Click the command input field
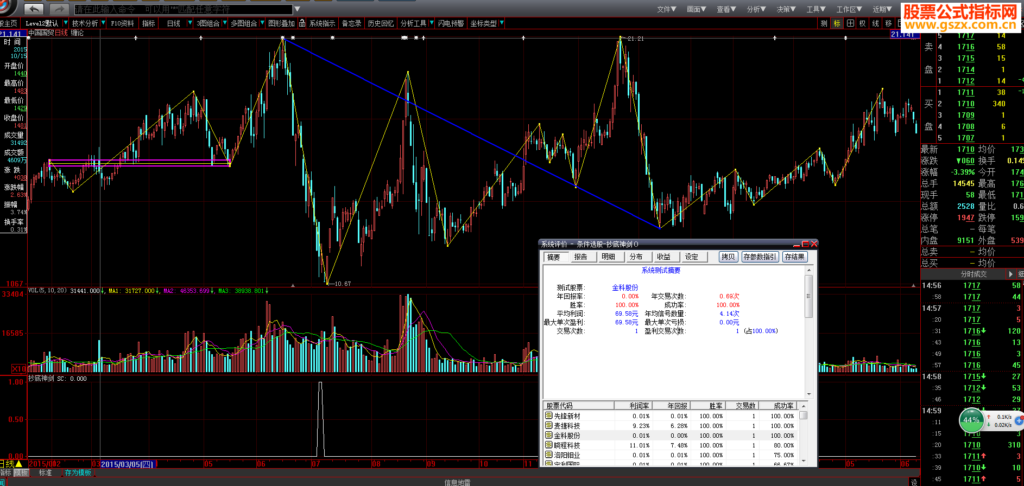The image size is (1024, 486). pos(184,9)
